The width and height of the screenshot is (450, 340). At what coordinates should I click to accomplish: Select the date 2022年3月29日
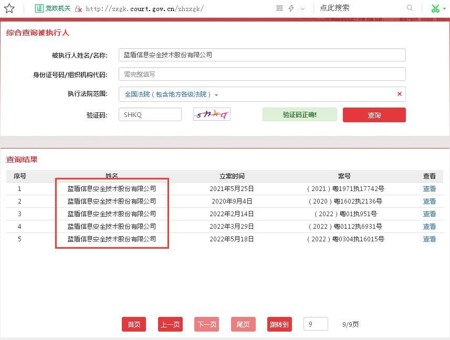click(x=232, y=227)
